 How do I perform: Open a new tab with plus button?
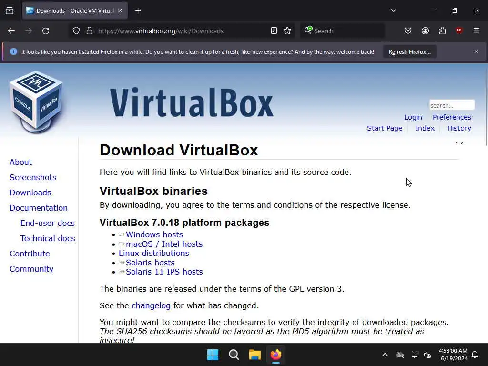(138, 11)
